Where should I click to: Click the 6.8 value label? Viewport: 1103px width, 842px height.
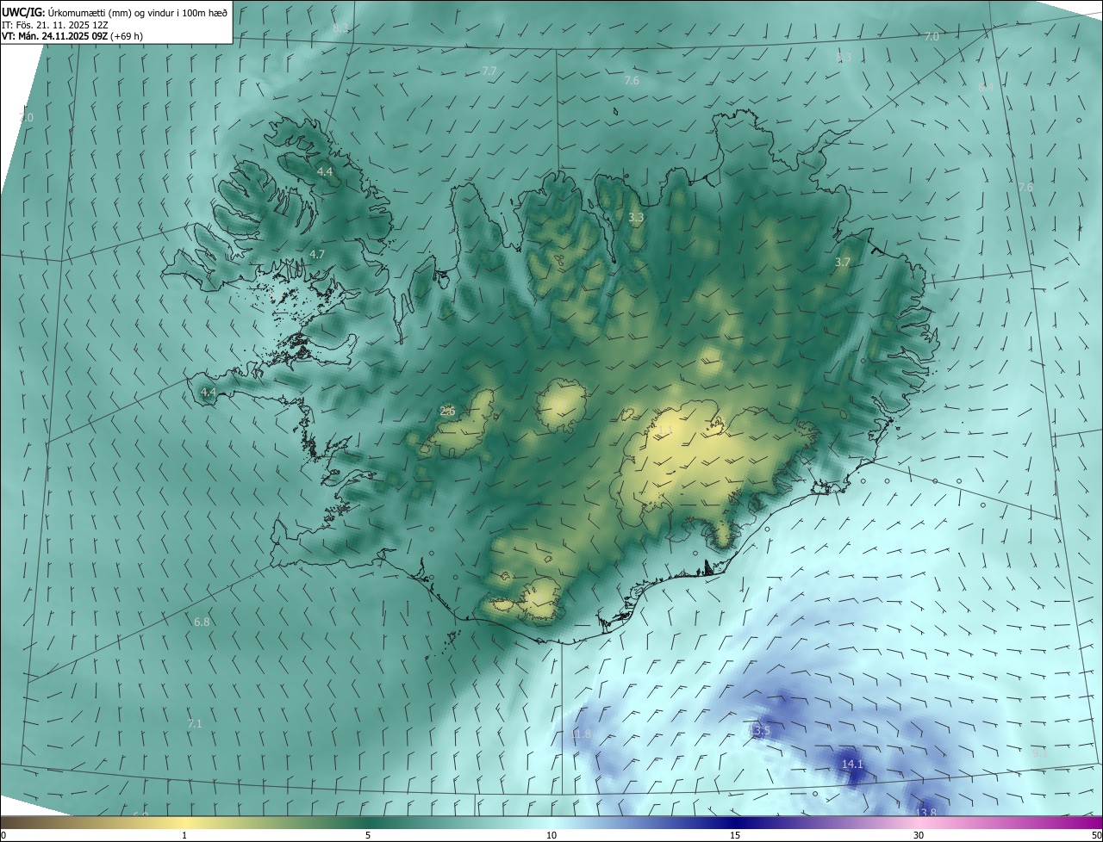[202, 621]
